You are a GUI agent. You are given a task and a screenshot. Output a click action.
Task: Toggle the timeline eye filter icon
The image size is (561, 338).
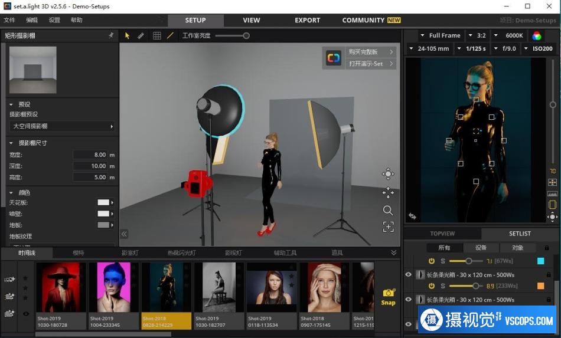click(x=26, y=314)
